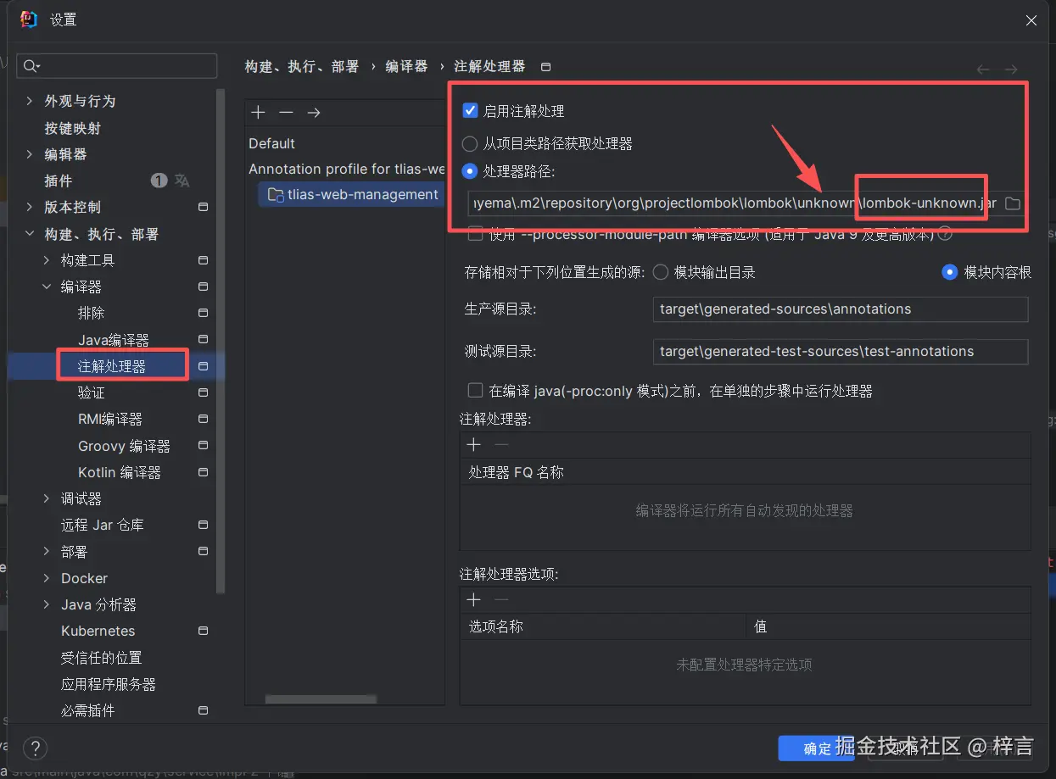Select the 从项目类路径获取处理器 radio button

[x=470, y=144]
